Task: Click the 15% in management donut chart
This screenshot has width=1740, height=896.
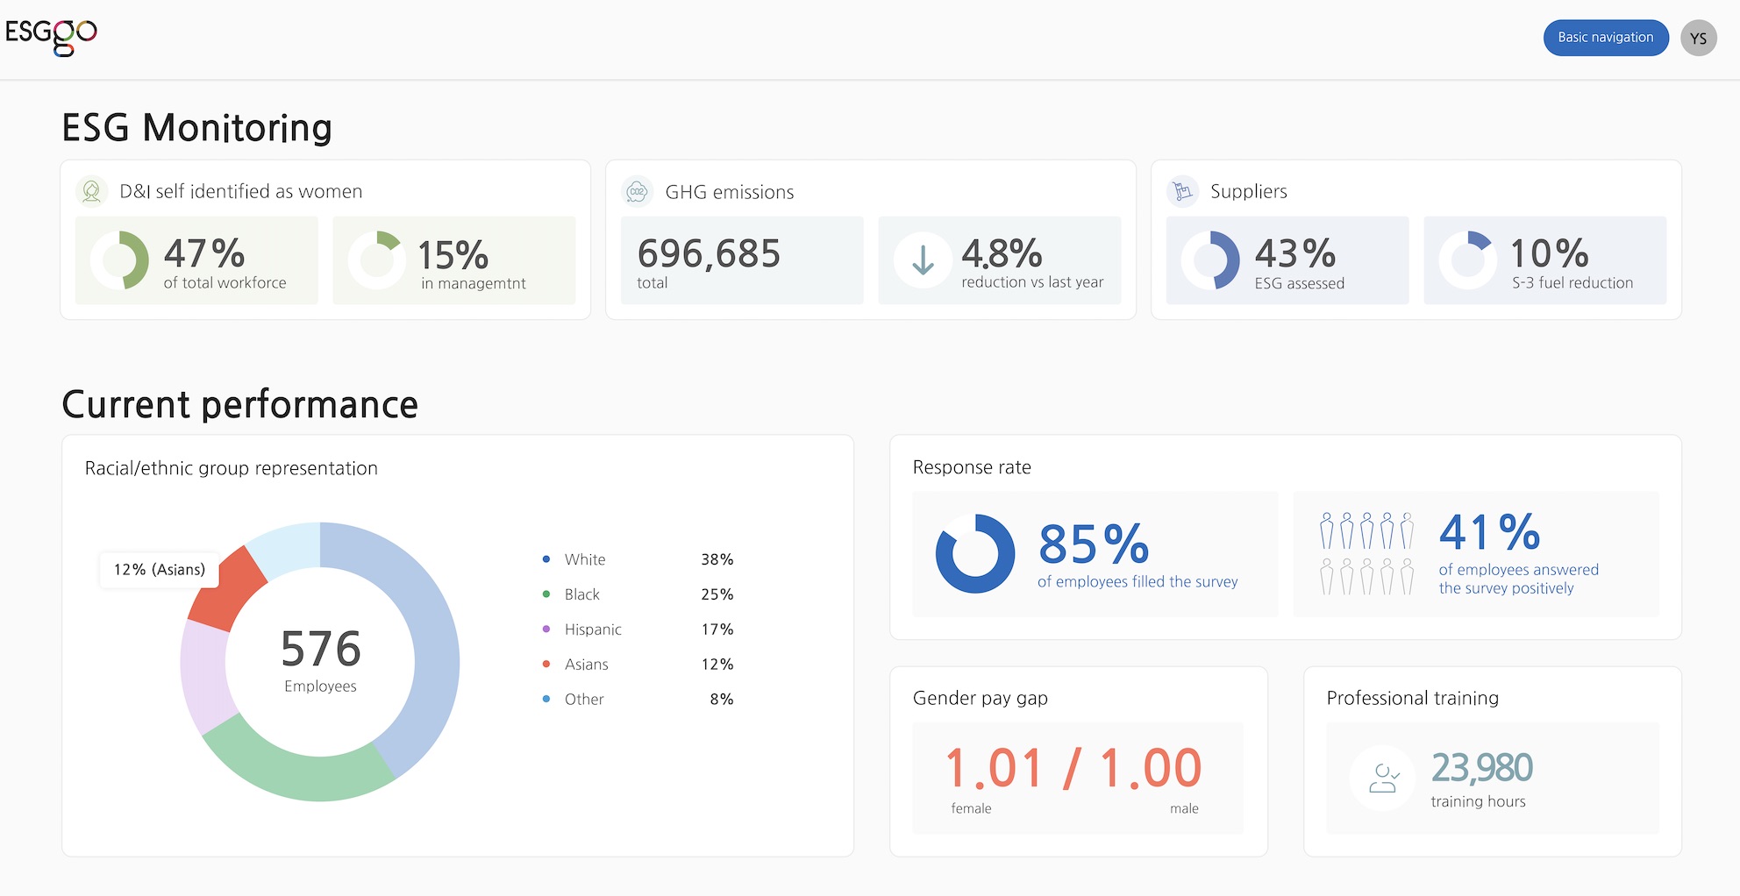Action: tap(377, 260)
